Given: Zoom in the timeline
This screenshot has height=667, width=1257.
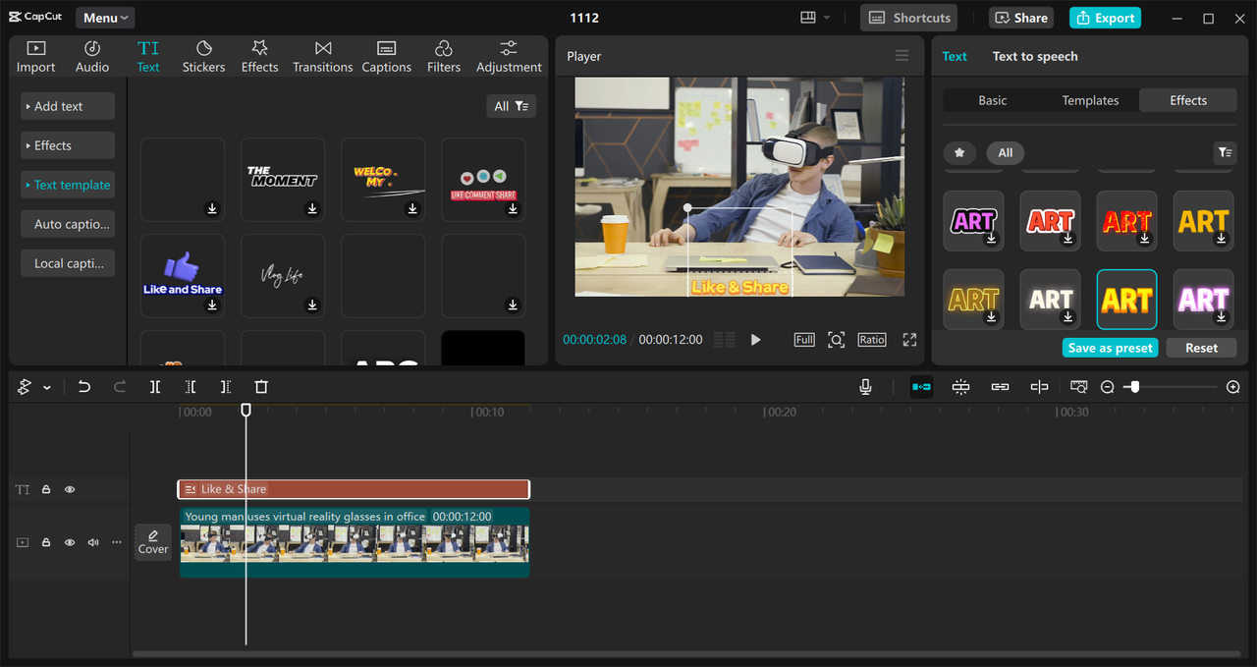Looking at the screenshot, I should (1233, 387).
